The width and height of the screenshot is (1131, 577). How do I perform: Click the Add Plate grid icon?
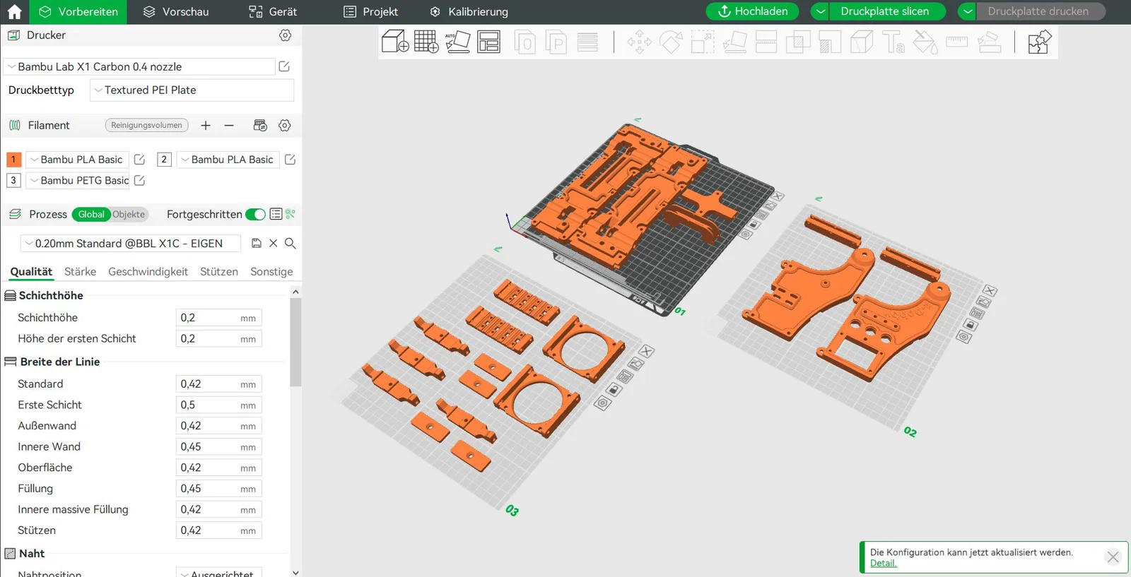click(x=426, y=42)
